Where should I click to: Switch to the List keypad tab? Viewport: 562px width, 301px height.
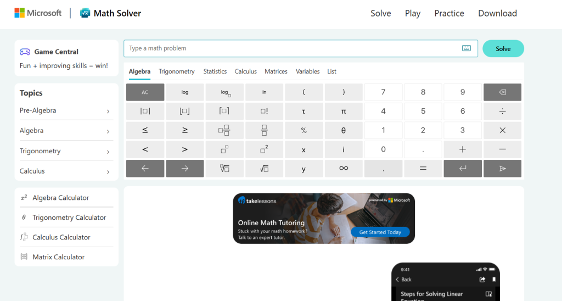pos(331,71)
